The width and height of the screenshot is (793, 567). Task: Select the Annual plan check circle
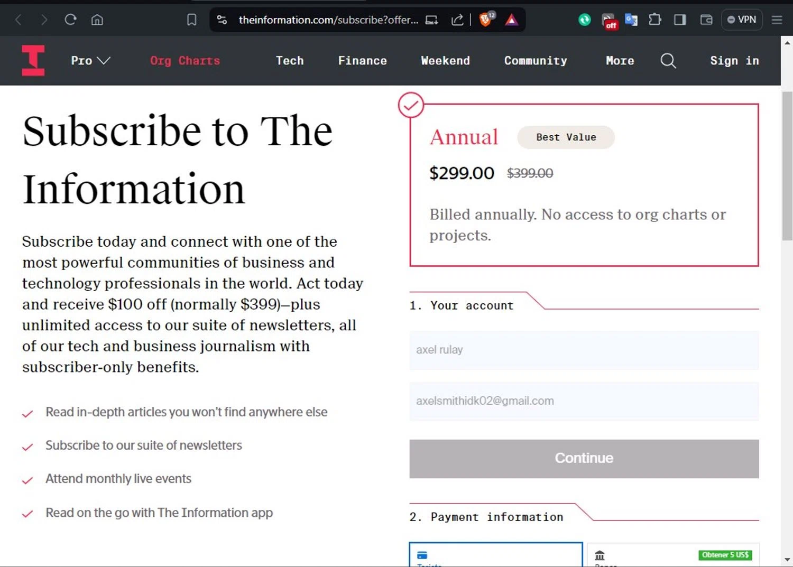point(411,105)
